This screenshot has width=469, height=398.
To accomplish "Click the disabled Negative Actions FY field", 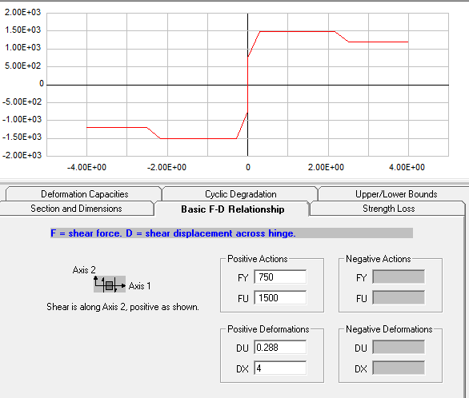I will click(399, 277).
